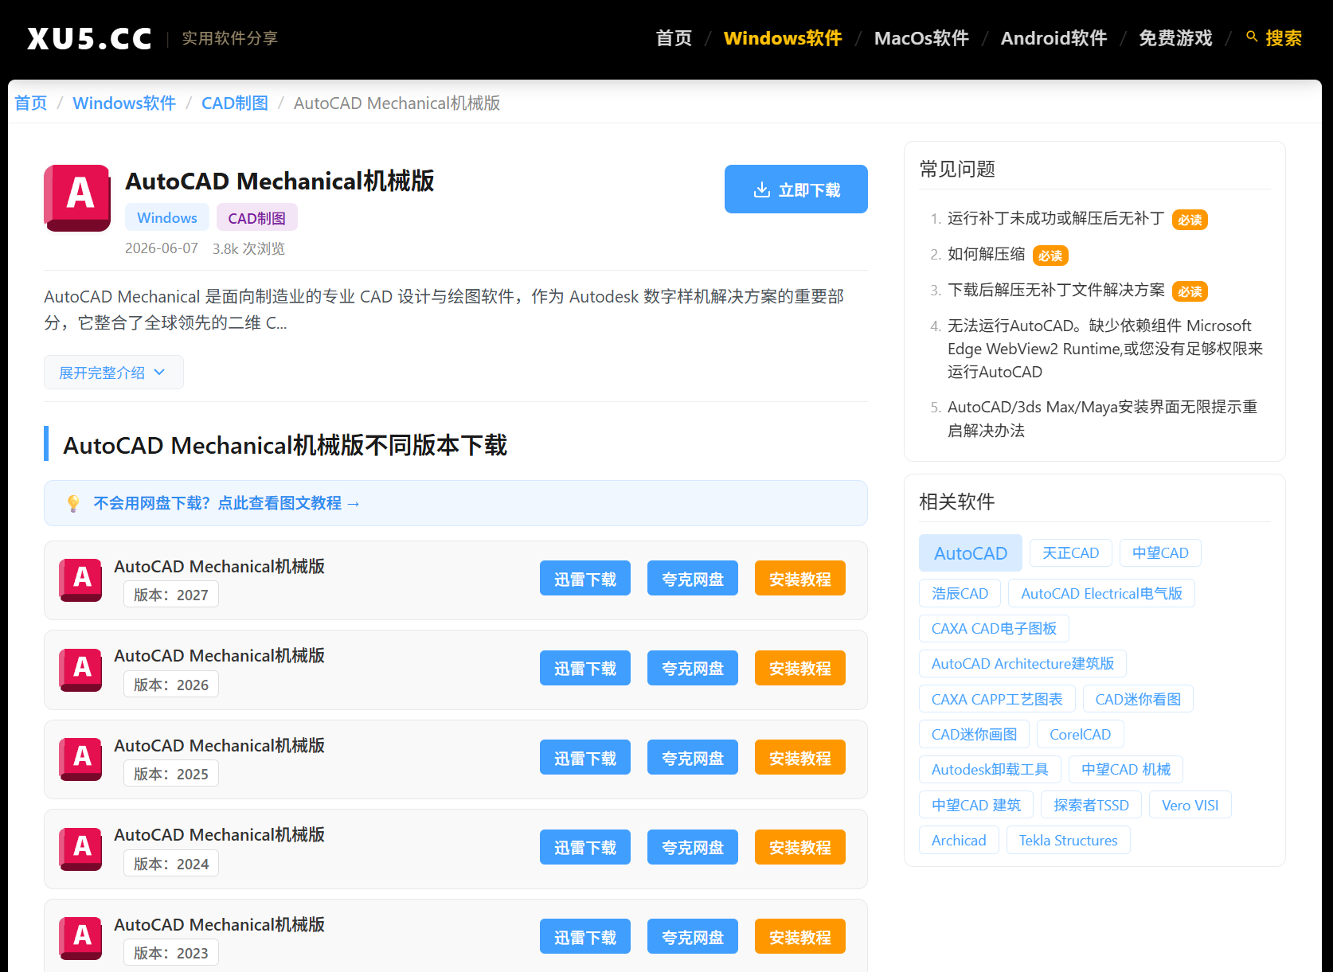Click the AutoCAD icon in the 2027 row
The width and height of the screenshot is (1333, 972).
pyautogui.click(x=80, y=580)
